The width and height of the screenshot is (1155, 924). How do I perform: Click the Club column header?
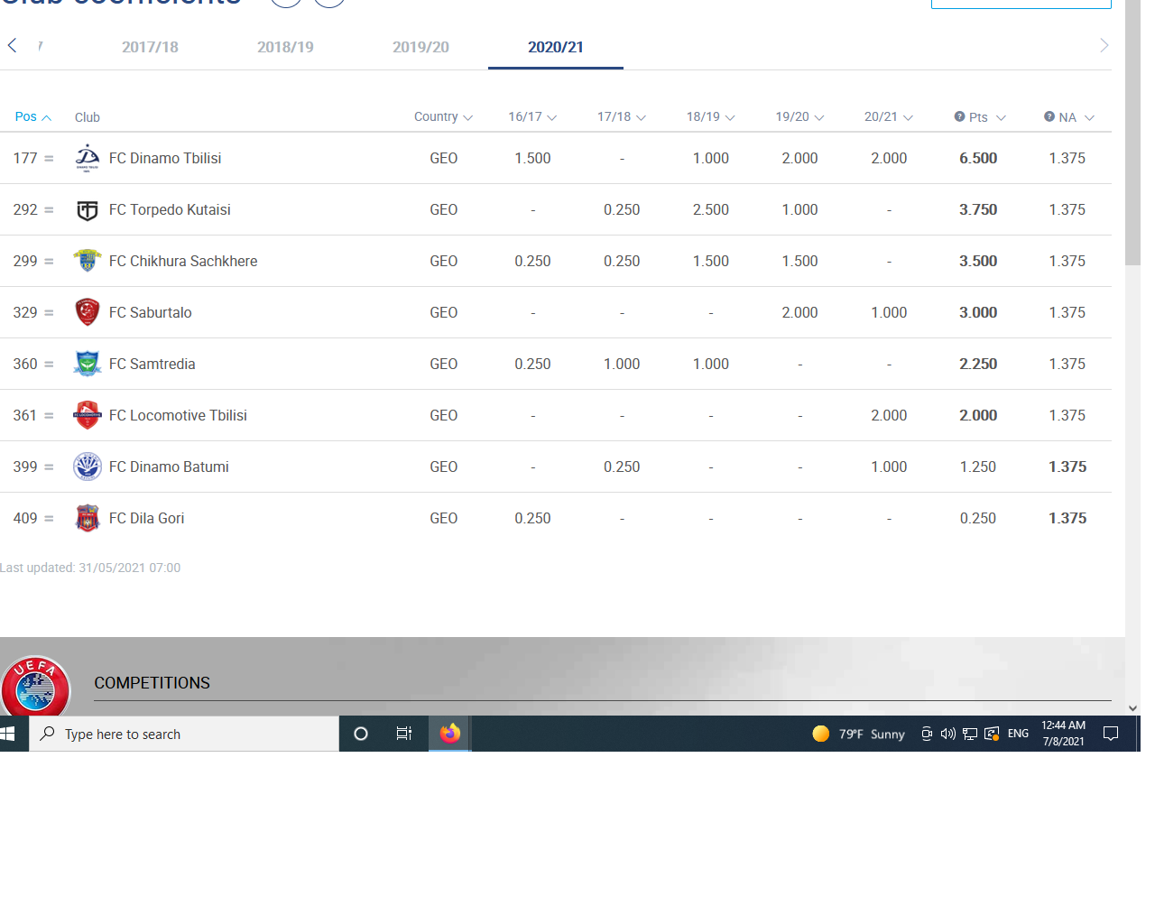click(x=88, y=117)
